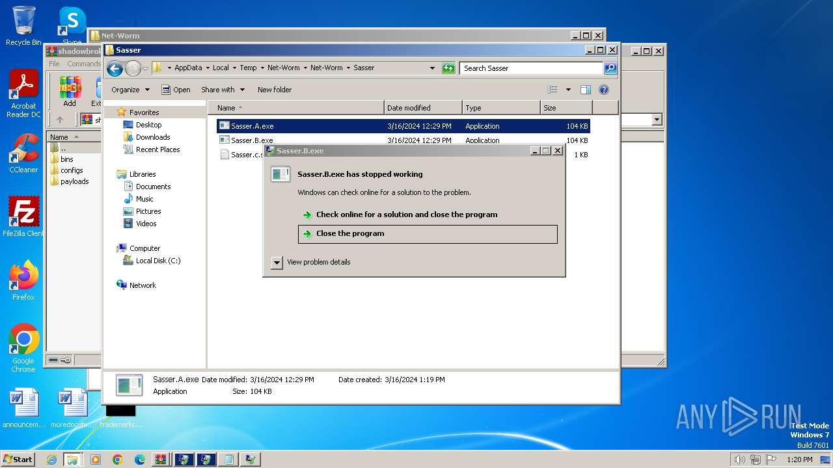Open Local Disk (C:)
This screenshot has height=468, width=833.
pyautogui.click(x=158, y=261)
